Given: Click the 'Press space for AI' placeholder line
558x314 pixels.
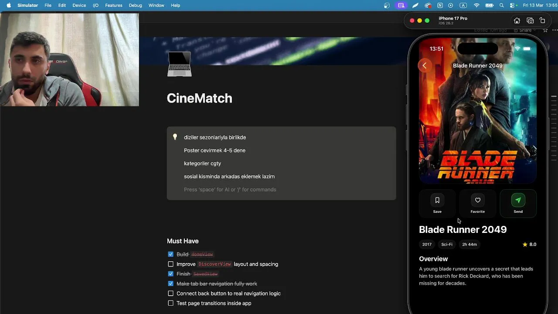Looking at the screenshot, I should (x=230, y=190).
